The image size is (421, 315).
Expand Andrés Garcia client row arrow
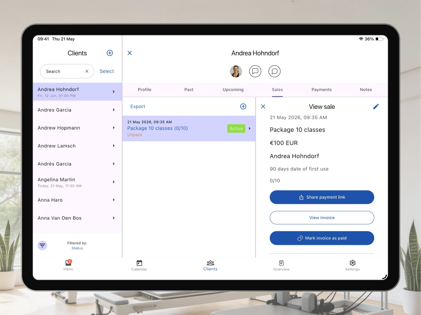114,164
